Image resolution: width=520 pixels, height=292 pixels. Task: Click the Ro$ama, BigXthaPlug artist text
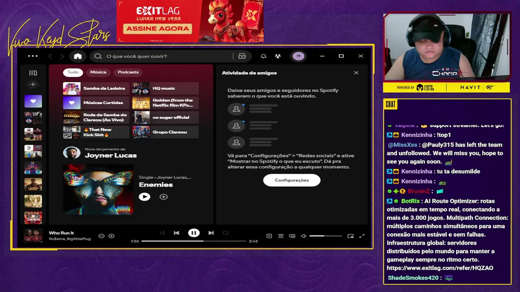[69, 239]
